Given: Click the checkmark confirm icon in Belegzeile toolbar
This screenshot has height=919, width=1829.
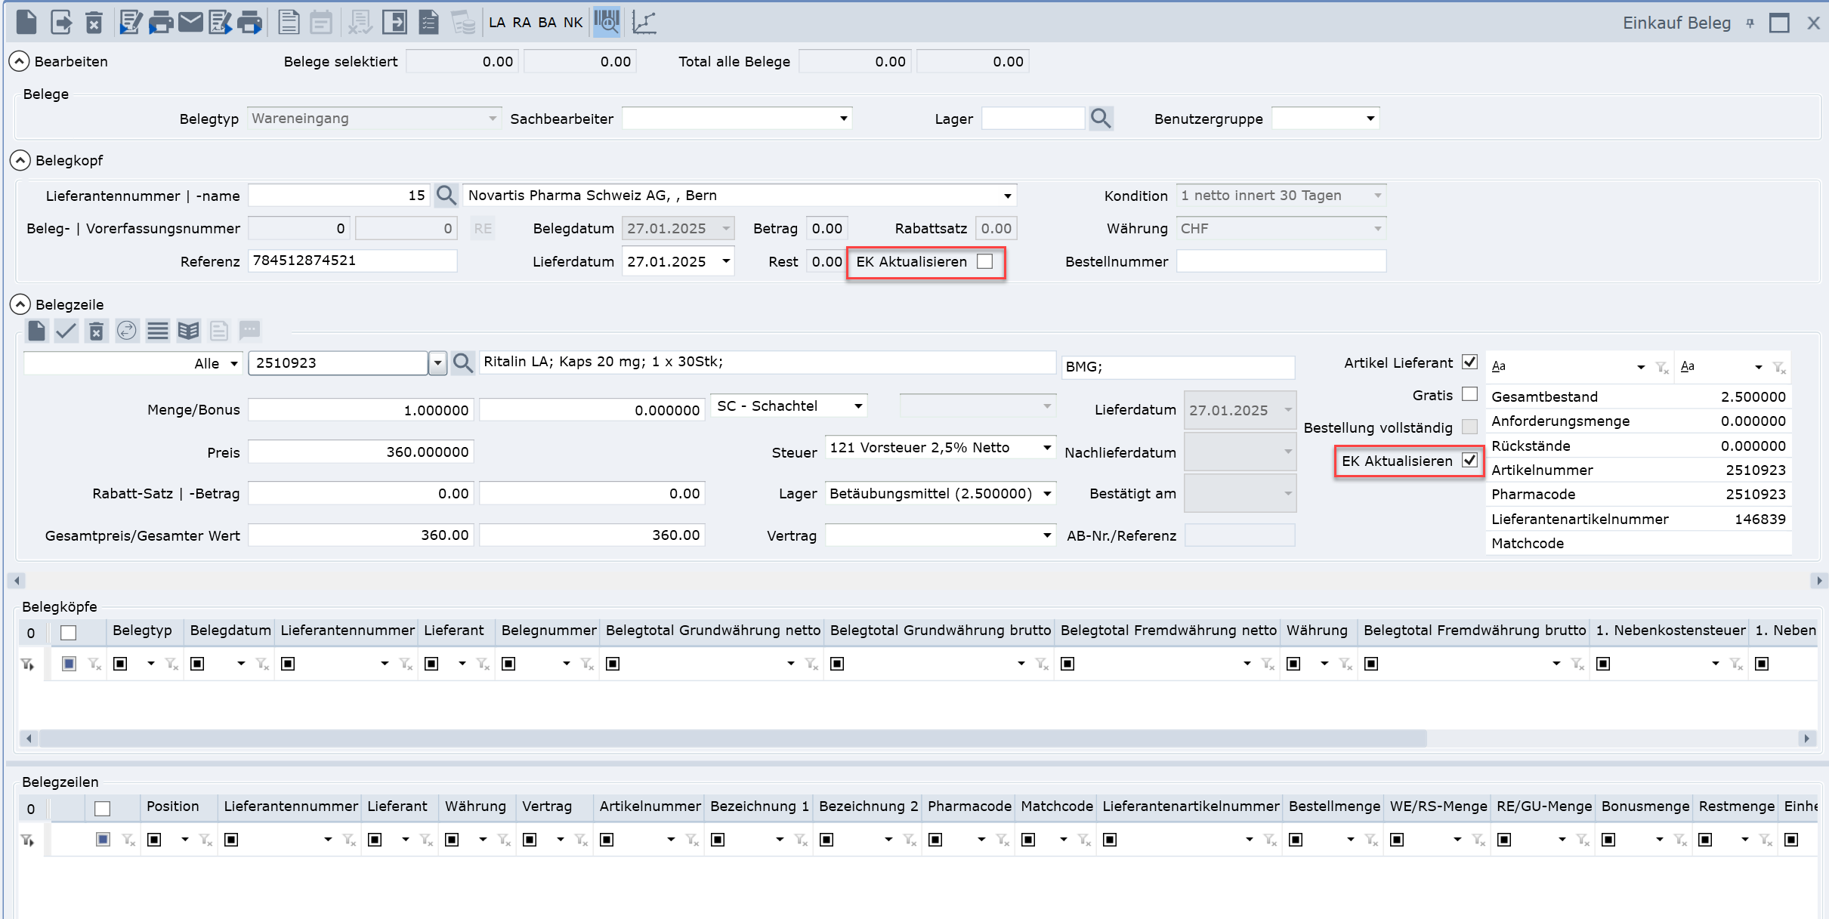Looking at the screenshot, I should pos(66,331).
